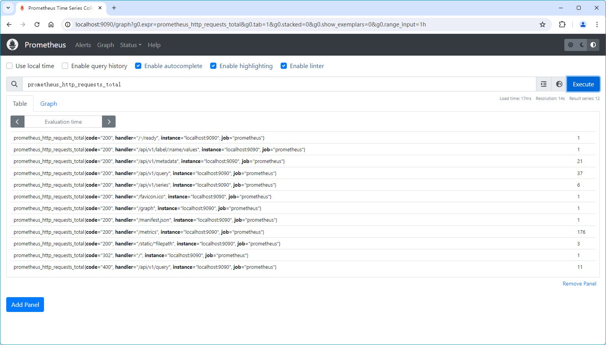Image resolution: width=606 pixels, height=345 pixels.
Task: Open the Alerts page
Action: click(x=83, y=45)
